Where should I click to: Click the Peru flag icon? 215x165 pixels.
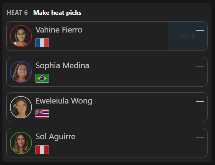click(42, 149)
